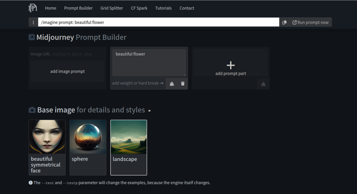Image resolution: width=357 pixels, height=194 pixels.
Task: Open the Prompt Builder nav item
Action: [x=78, y=8]
